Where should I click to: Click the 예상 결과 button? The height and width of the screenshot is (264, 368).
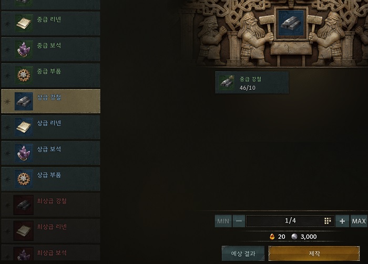243,253
